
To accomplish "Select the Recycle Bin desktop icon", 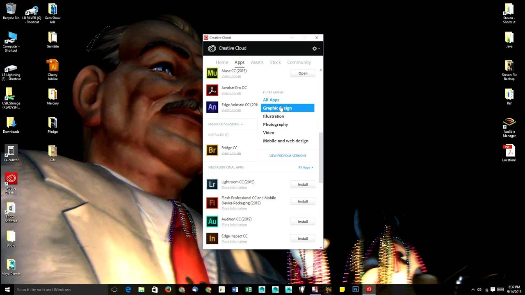I will pyautogui.click(x=11, y=11).
